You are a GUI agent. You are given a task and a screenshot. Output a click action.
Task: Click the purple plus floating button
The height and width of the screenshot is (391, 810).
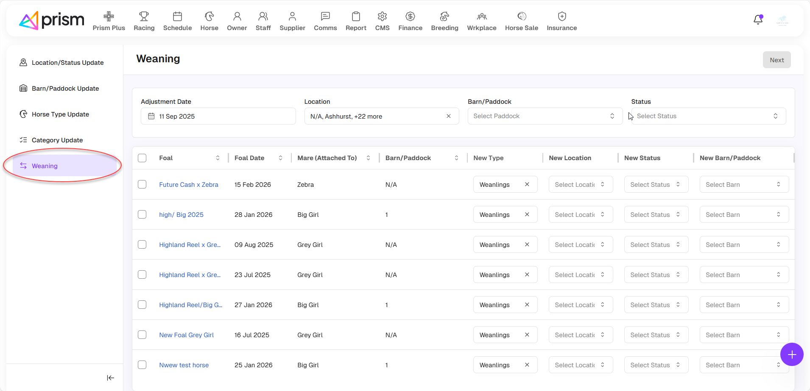pos(791,355)
